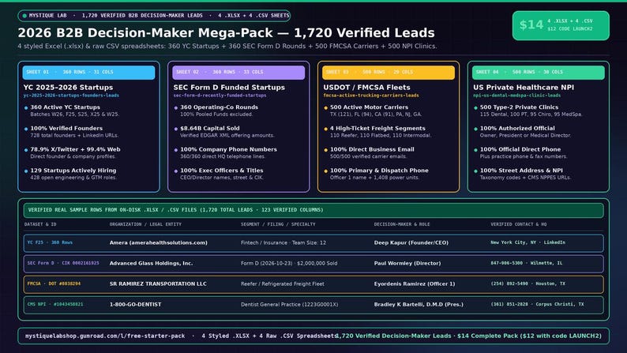This screenshot has height=353, width=627.
Task: Select the 2026 B2B Decision-Maker Mega-Pack title
Action: (226, 33)
